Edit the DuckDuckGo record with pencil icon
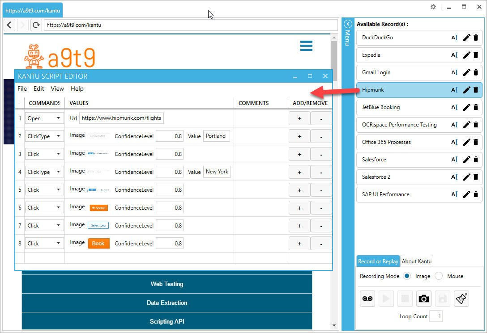This screenshot has width=487, height=333. pyautogui.click(x=466, y=38)
